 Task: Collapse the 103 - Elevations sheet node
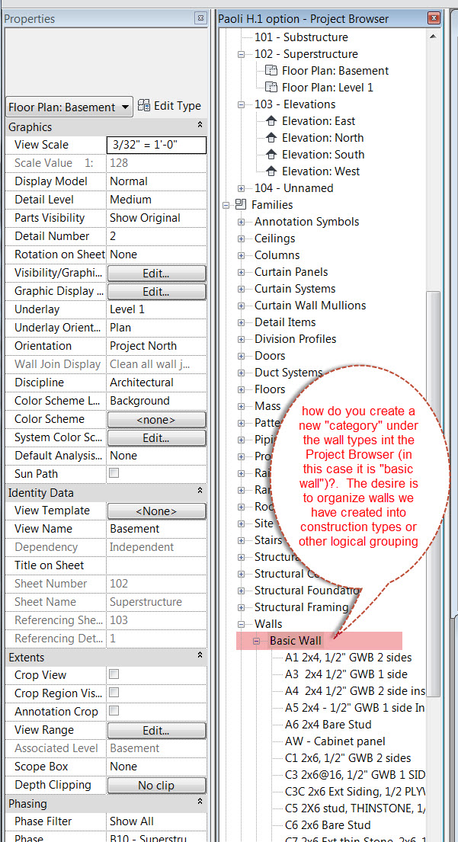(241, 104)
